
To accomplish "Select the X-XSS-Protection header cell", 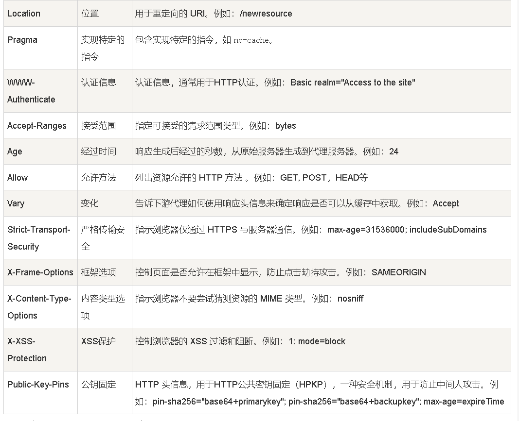I will point(40,350).
